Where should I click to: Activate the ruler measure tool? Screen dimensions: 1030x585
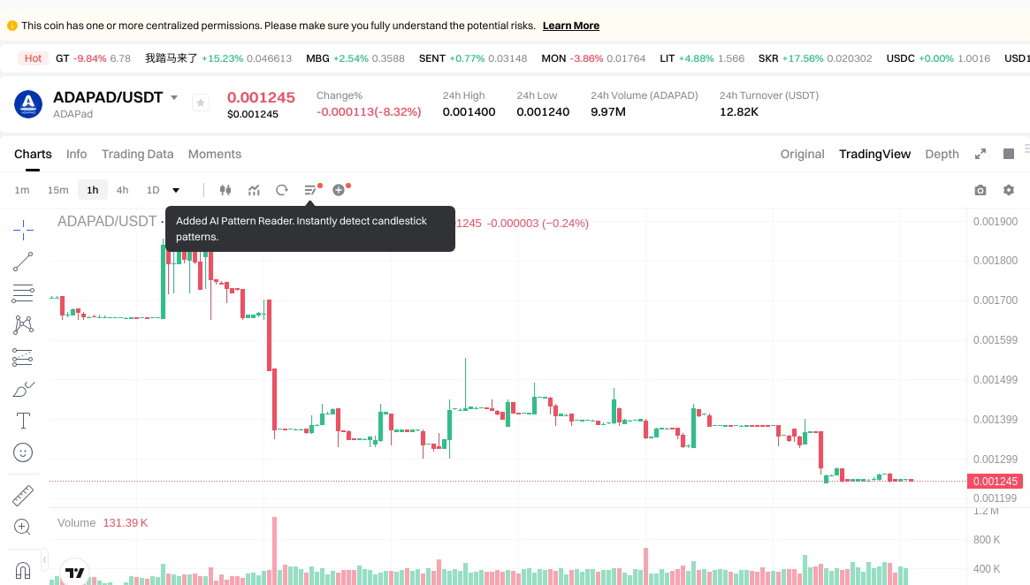(23, 496)
